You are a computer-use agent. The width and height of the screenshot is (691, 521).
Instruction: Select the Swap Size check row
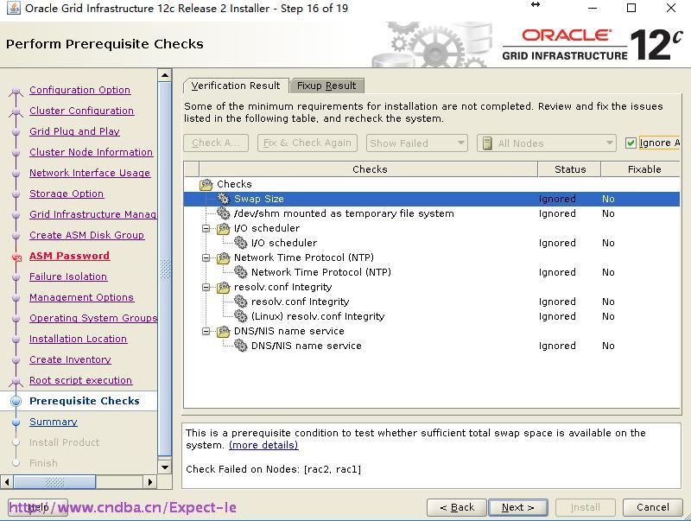pos(432,199)
